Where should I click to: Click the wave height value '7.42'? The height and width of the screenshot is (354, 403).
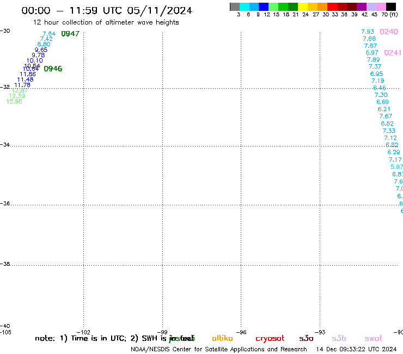click(46, 39)
